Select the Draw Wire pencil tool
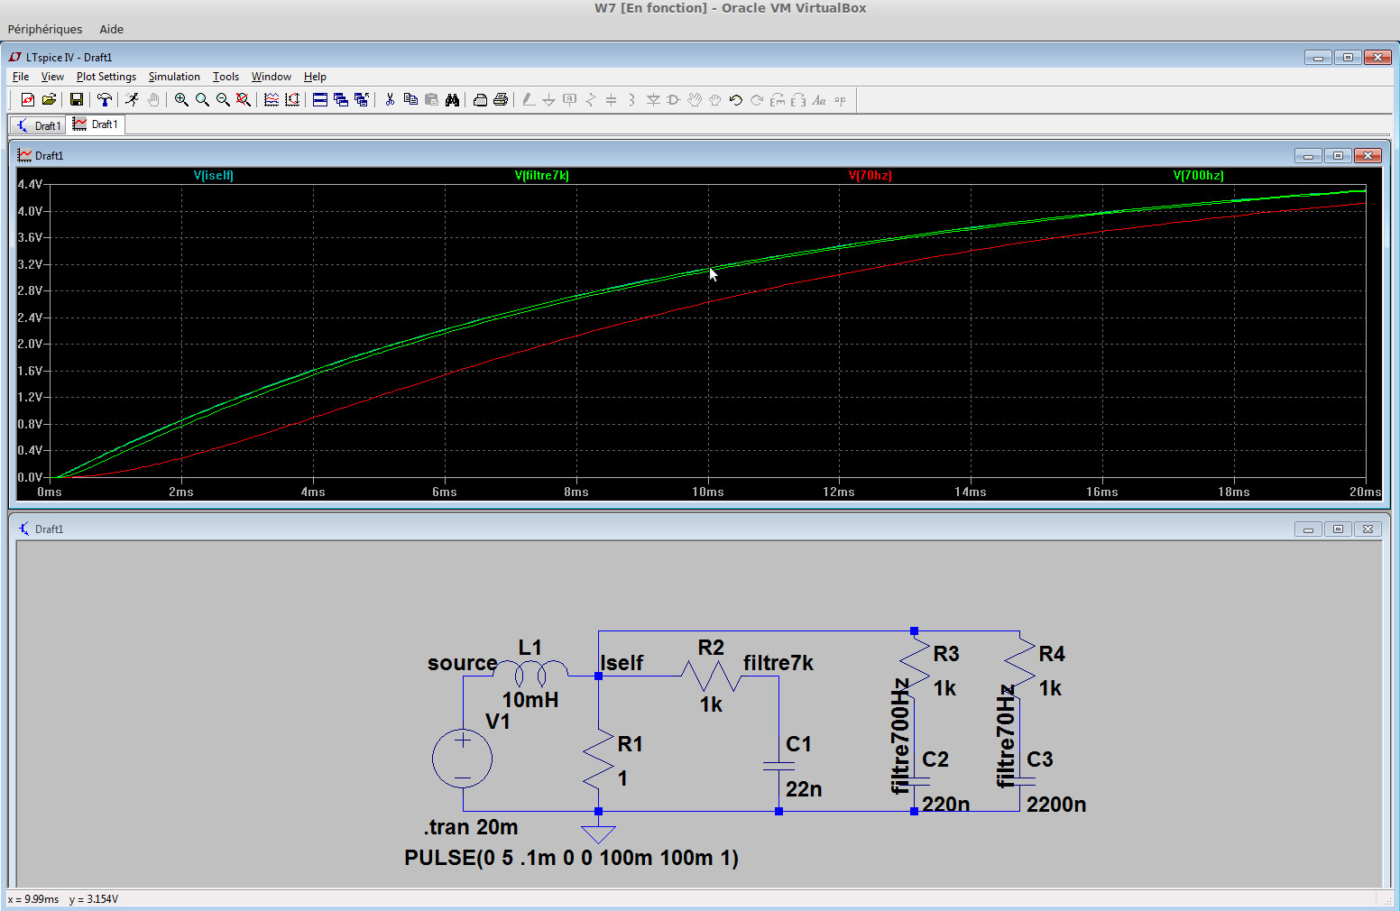The height and width of the screenshot is (911, 1400). click(529, 100)
